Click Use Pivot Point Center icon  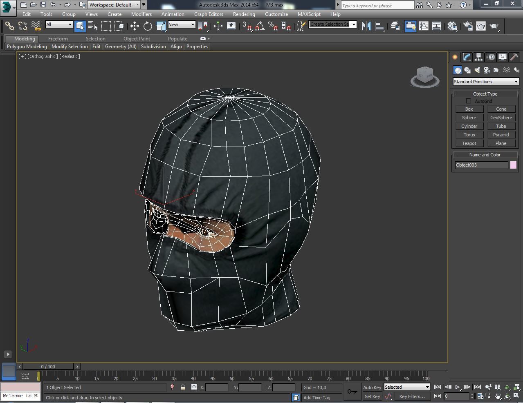pos(203,26)
